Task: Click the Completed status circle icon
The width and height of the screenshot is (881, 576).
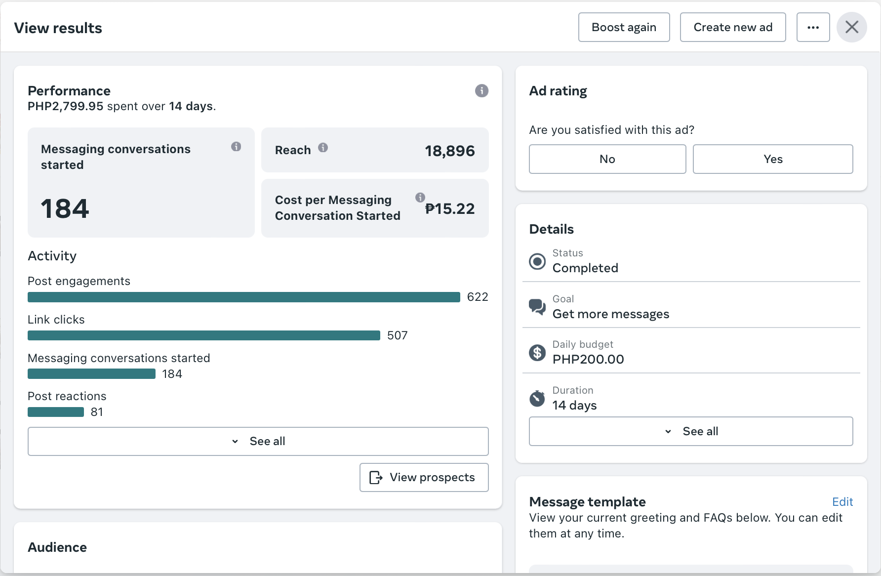Action: [x=537, y=261]
